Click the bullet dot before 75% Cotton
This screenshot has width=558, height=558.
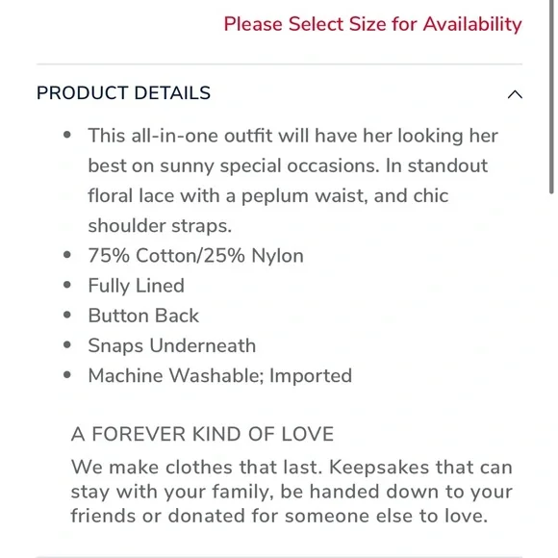point(67,255)
